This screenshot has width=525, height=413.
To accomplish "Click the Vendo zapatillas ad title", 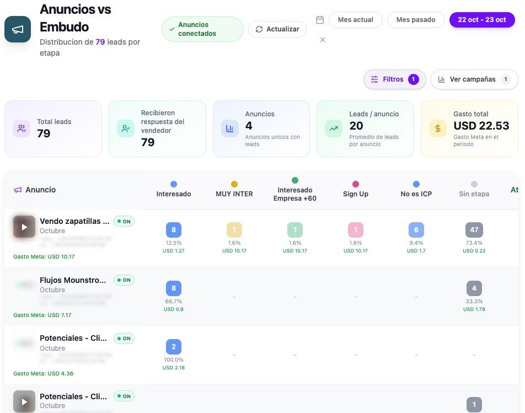I will 74,221.
